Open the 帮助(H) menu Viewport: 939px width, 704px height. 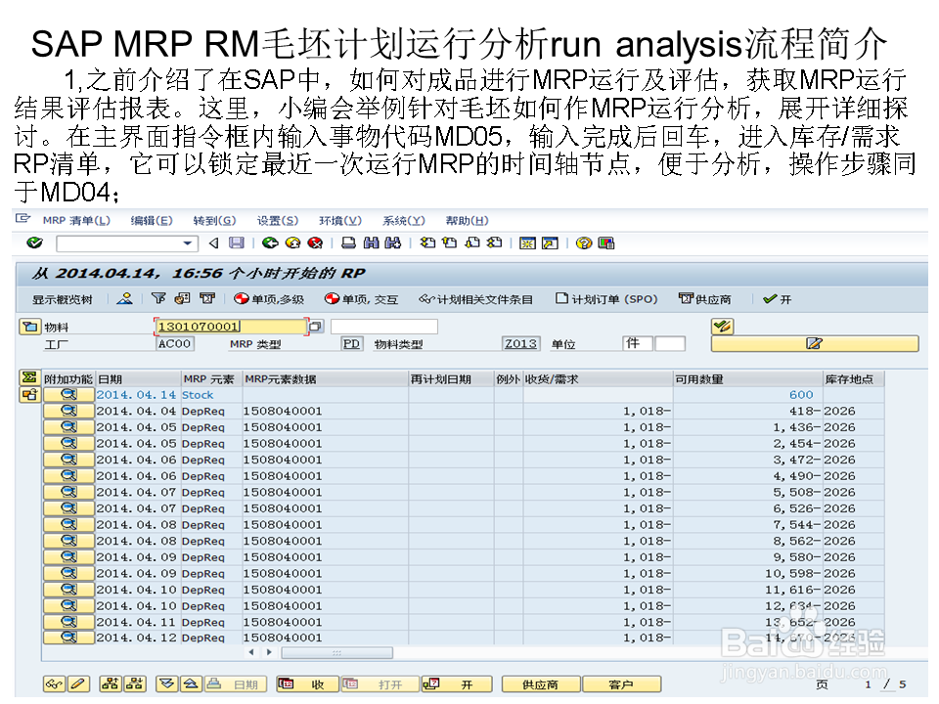click(468, 220)
